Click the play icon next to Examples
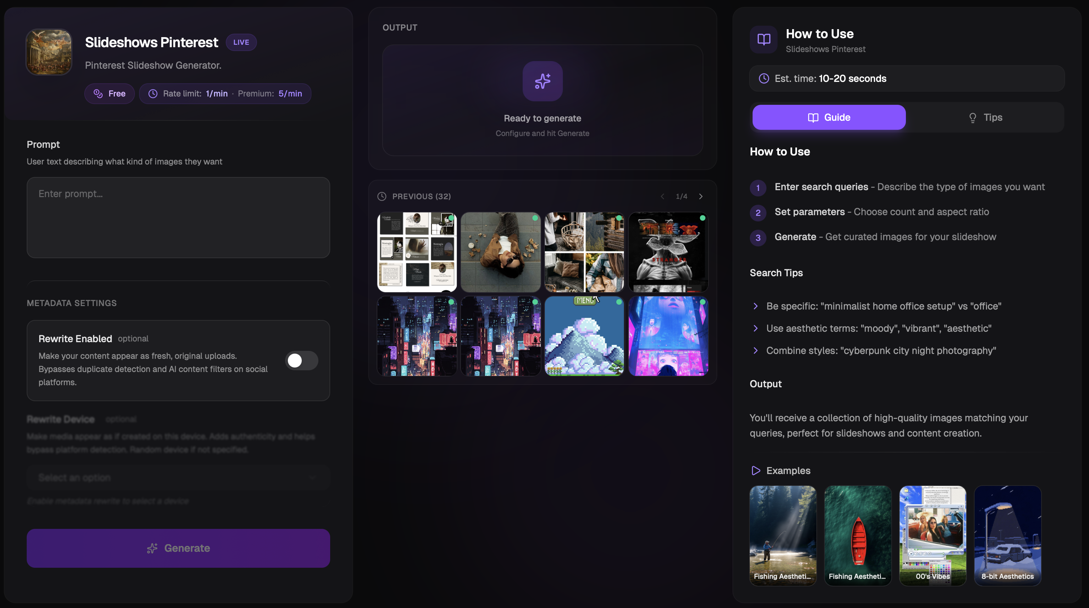The image size is (1089, 608). pos(756,471)
